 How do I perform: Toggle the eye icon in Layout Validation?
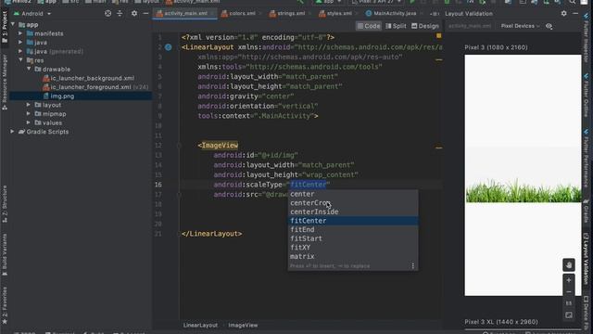tap(549, 26)
